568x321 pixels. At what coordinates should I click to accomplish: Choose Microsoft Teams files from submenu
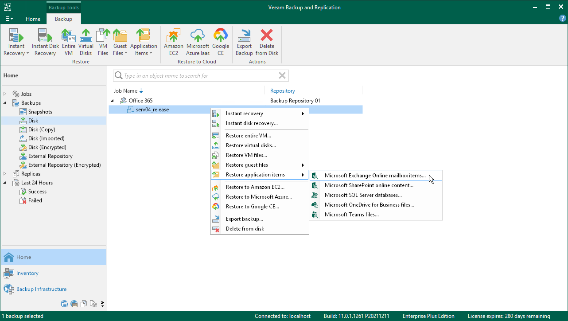pos(351,215)
